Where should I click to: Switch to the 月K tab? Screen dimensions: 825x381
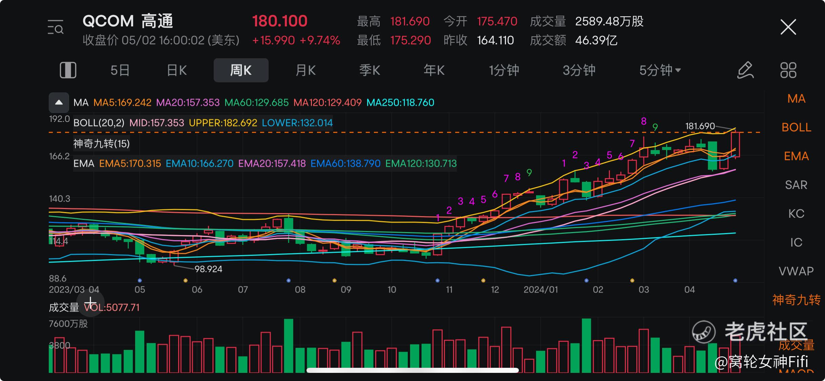pos(305,70)
